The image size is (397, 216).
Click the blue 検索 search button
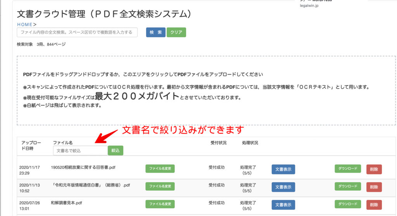pyautogui.click(x=155, y=32)
